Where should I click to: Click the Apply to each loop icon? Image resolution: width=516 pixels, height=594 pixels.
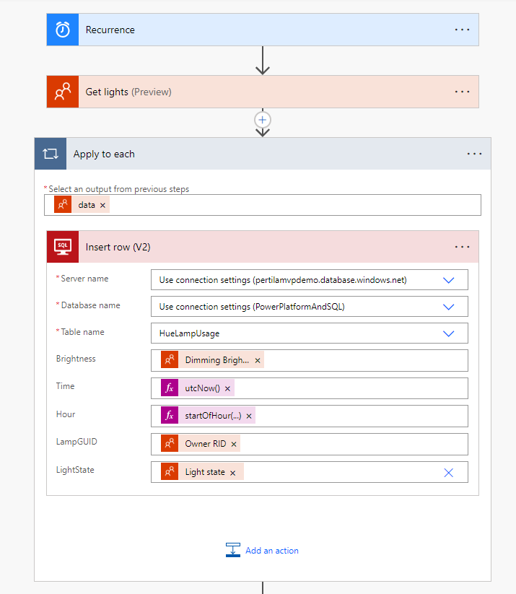pos(51,154)
